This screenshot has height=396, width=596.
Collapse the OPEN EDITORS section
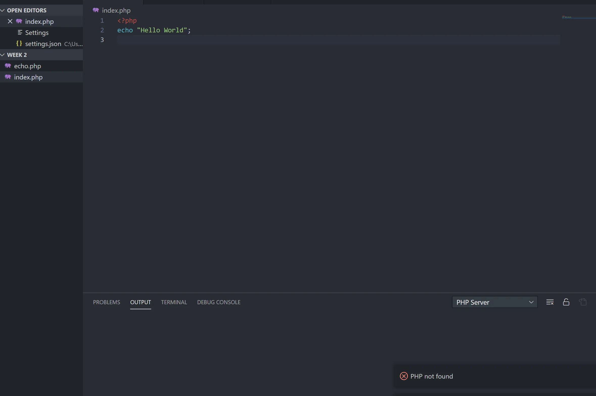27,10
